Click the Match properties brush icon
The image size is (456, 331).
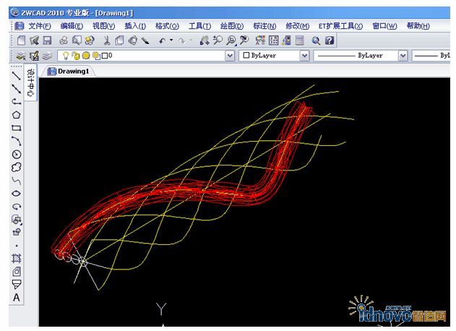145,40
